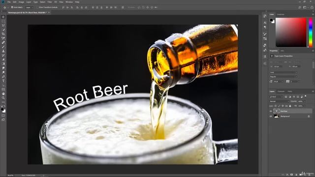
Task: Click the rainbow hue slider strip
Action: (x=311, y=32)
